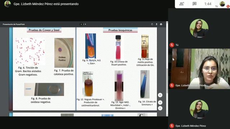Click the oxidase strip image of Fig. 8
This screenshot has height=129, width=230.
coord(44,89)
